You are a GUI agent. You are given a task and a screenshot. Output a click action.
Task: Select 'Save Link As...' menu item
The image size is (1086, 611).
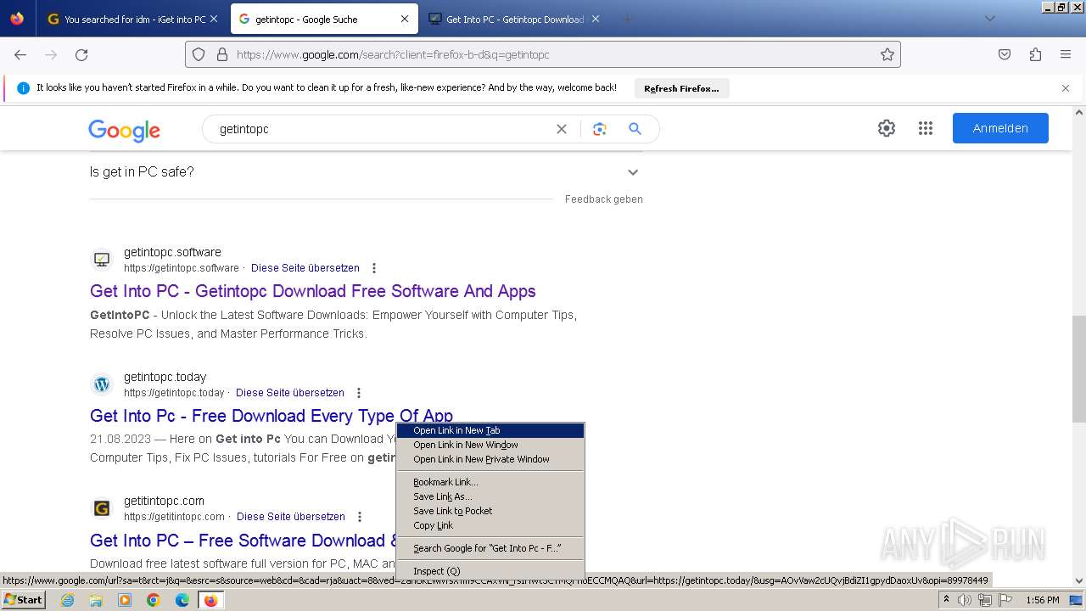(x=490, y=496)
